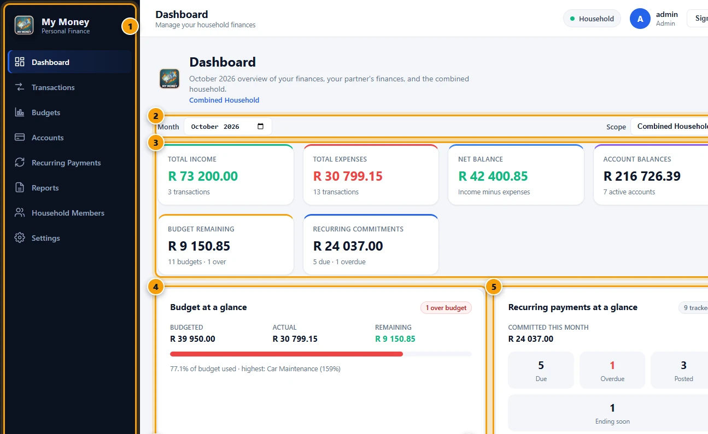Viewport: 708px width, 434px height.
Task: Click the Reports document icon
Action: (20, 187)
